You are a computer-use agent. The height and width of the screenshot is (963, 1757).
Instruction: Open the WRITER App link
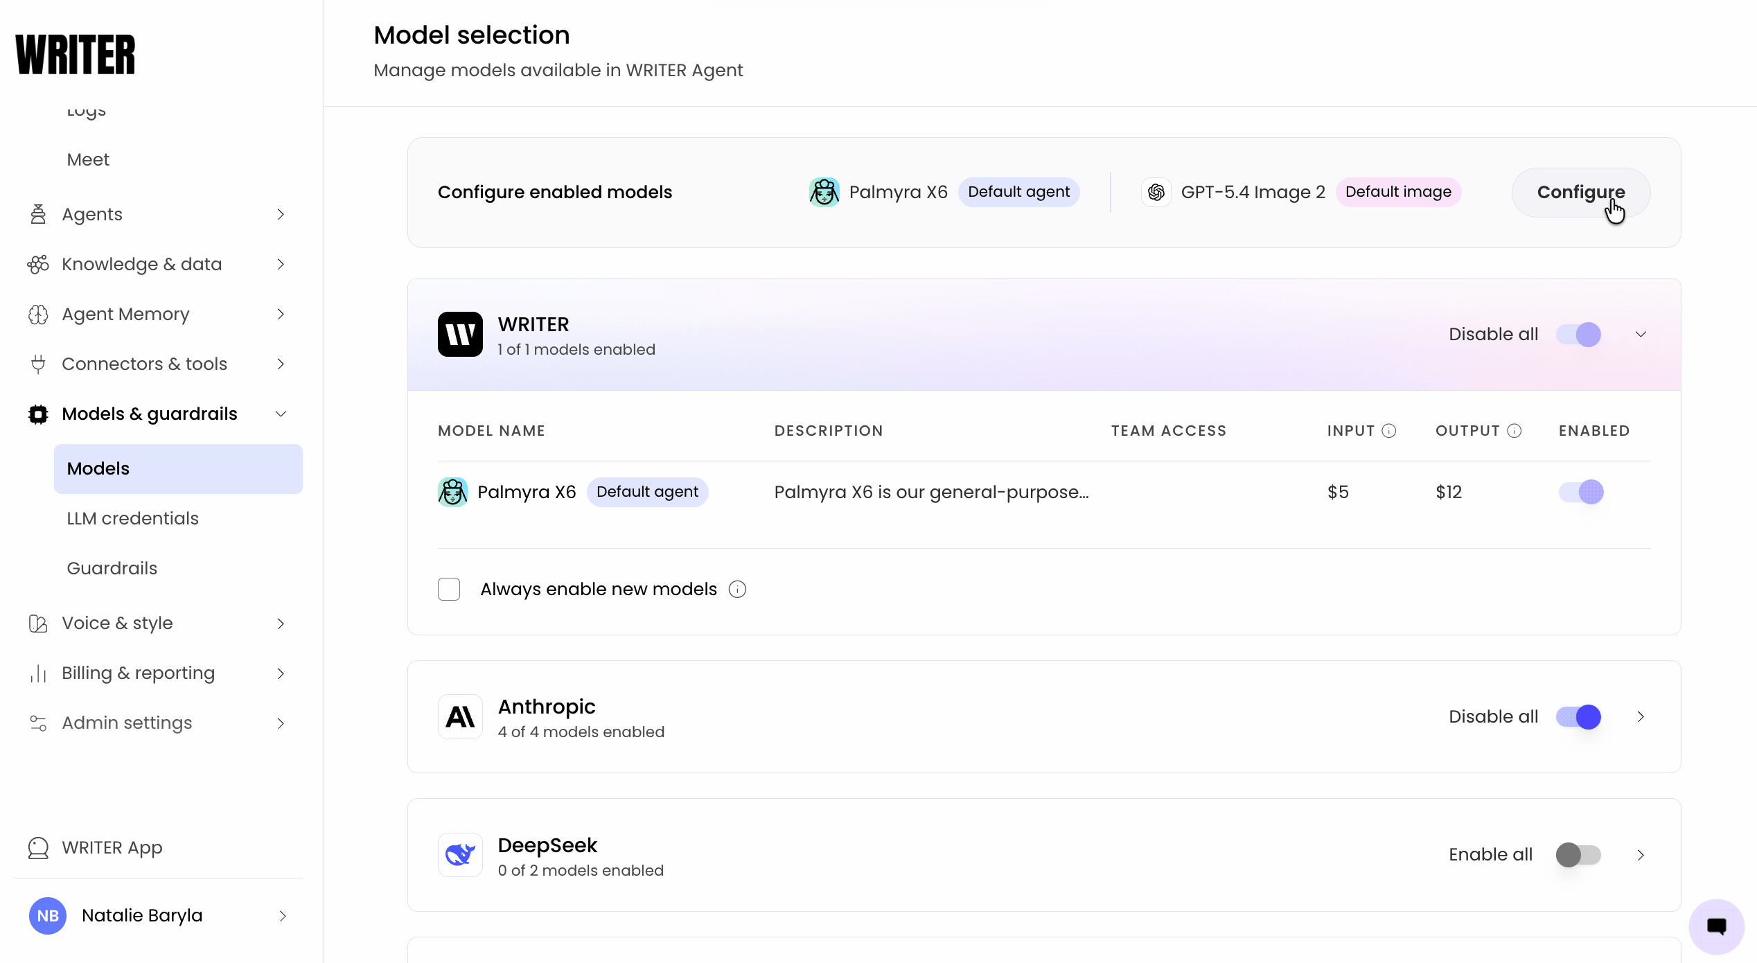tap(112, 848)
